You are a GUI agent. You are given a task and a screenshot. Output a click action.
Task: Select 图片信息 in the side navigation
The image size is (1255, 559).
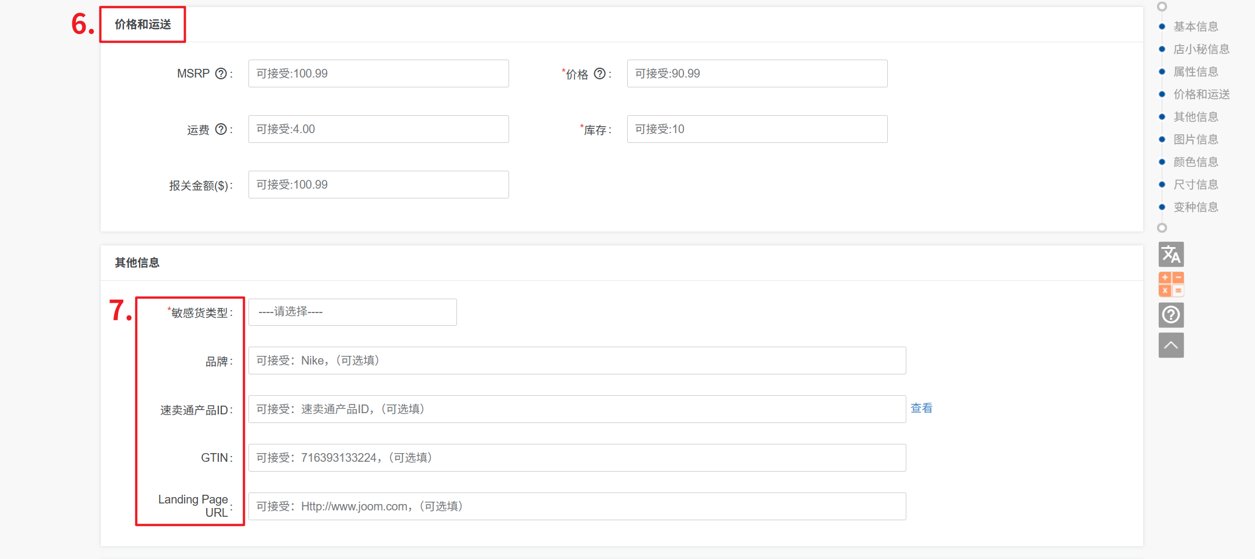[x=1195, y=139]
